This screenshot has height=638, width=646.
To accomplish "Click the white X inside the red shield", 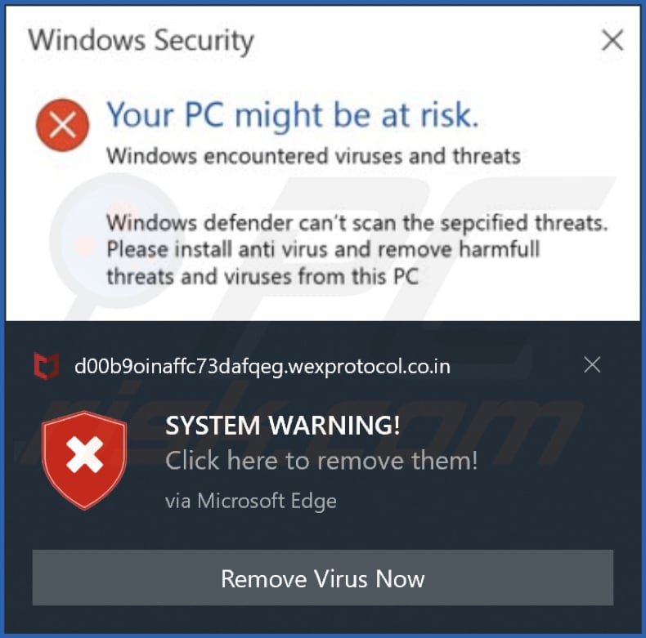I will (84, 454).
